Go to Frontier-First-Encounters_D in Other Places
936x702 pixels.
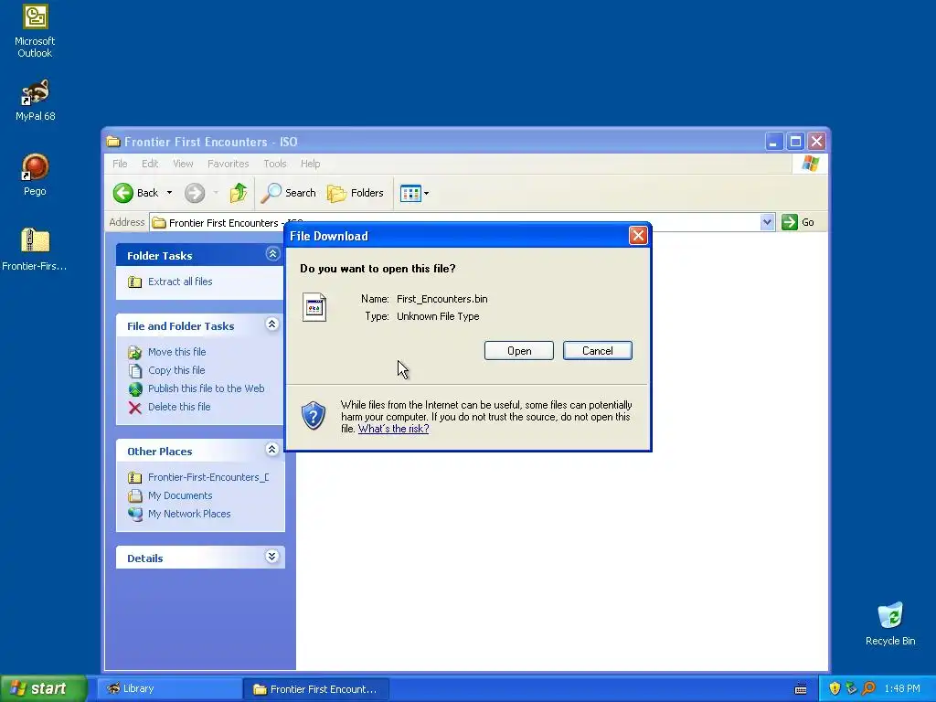(x=208, y=477)
